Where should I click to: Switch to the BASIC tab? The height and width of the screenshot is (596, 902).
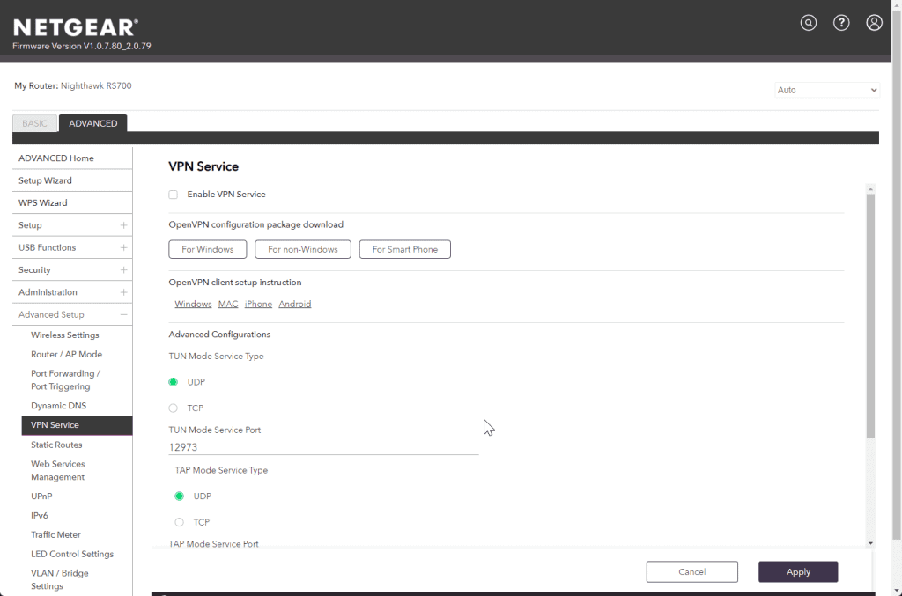point(35,123)
